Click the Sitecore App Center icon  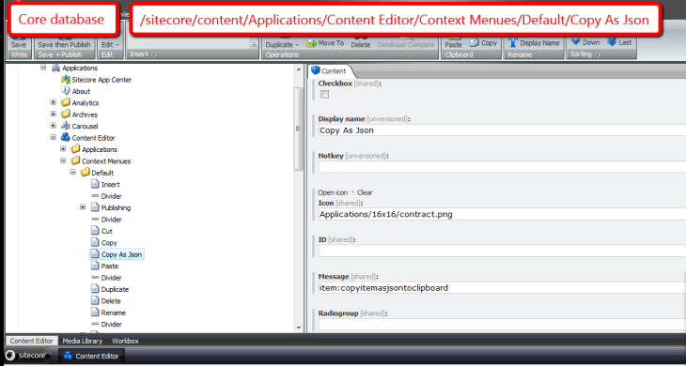click(66, 80)
